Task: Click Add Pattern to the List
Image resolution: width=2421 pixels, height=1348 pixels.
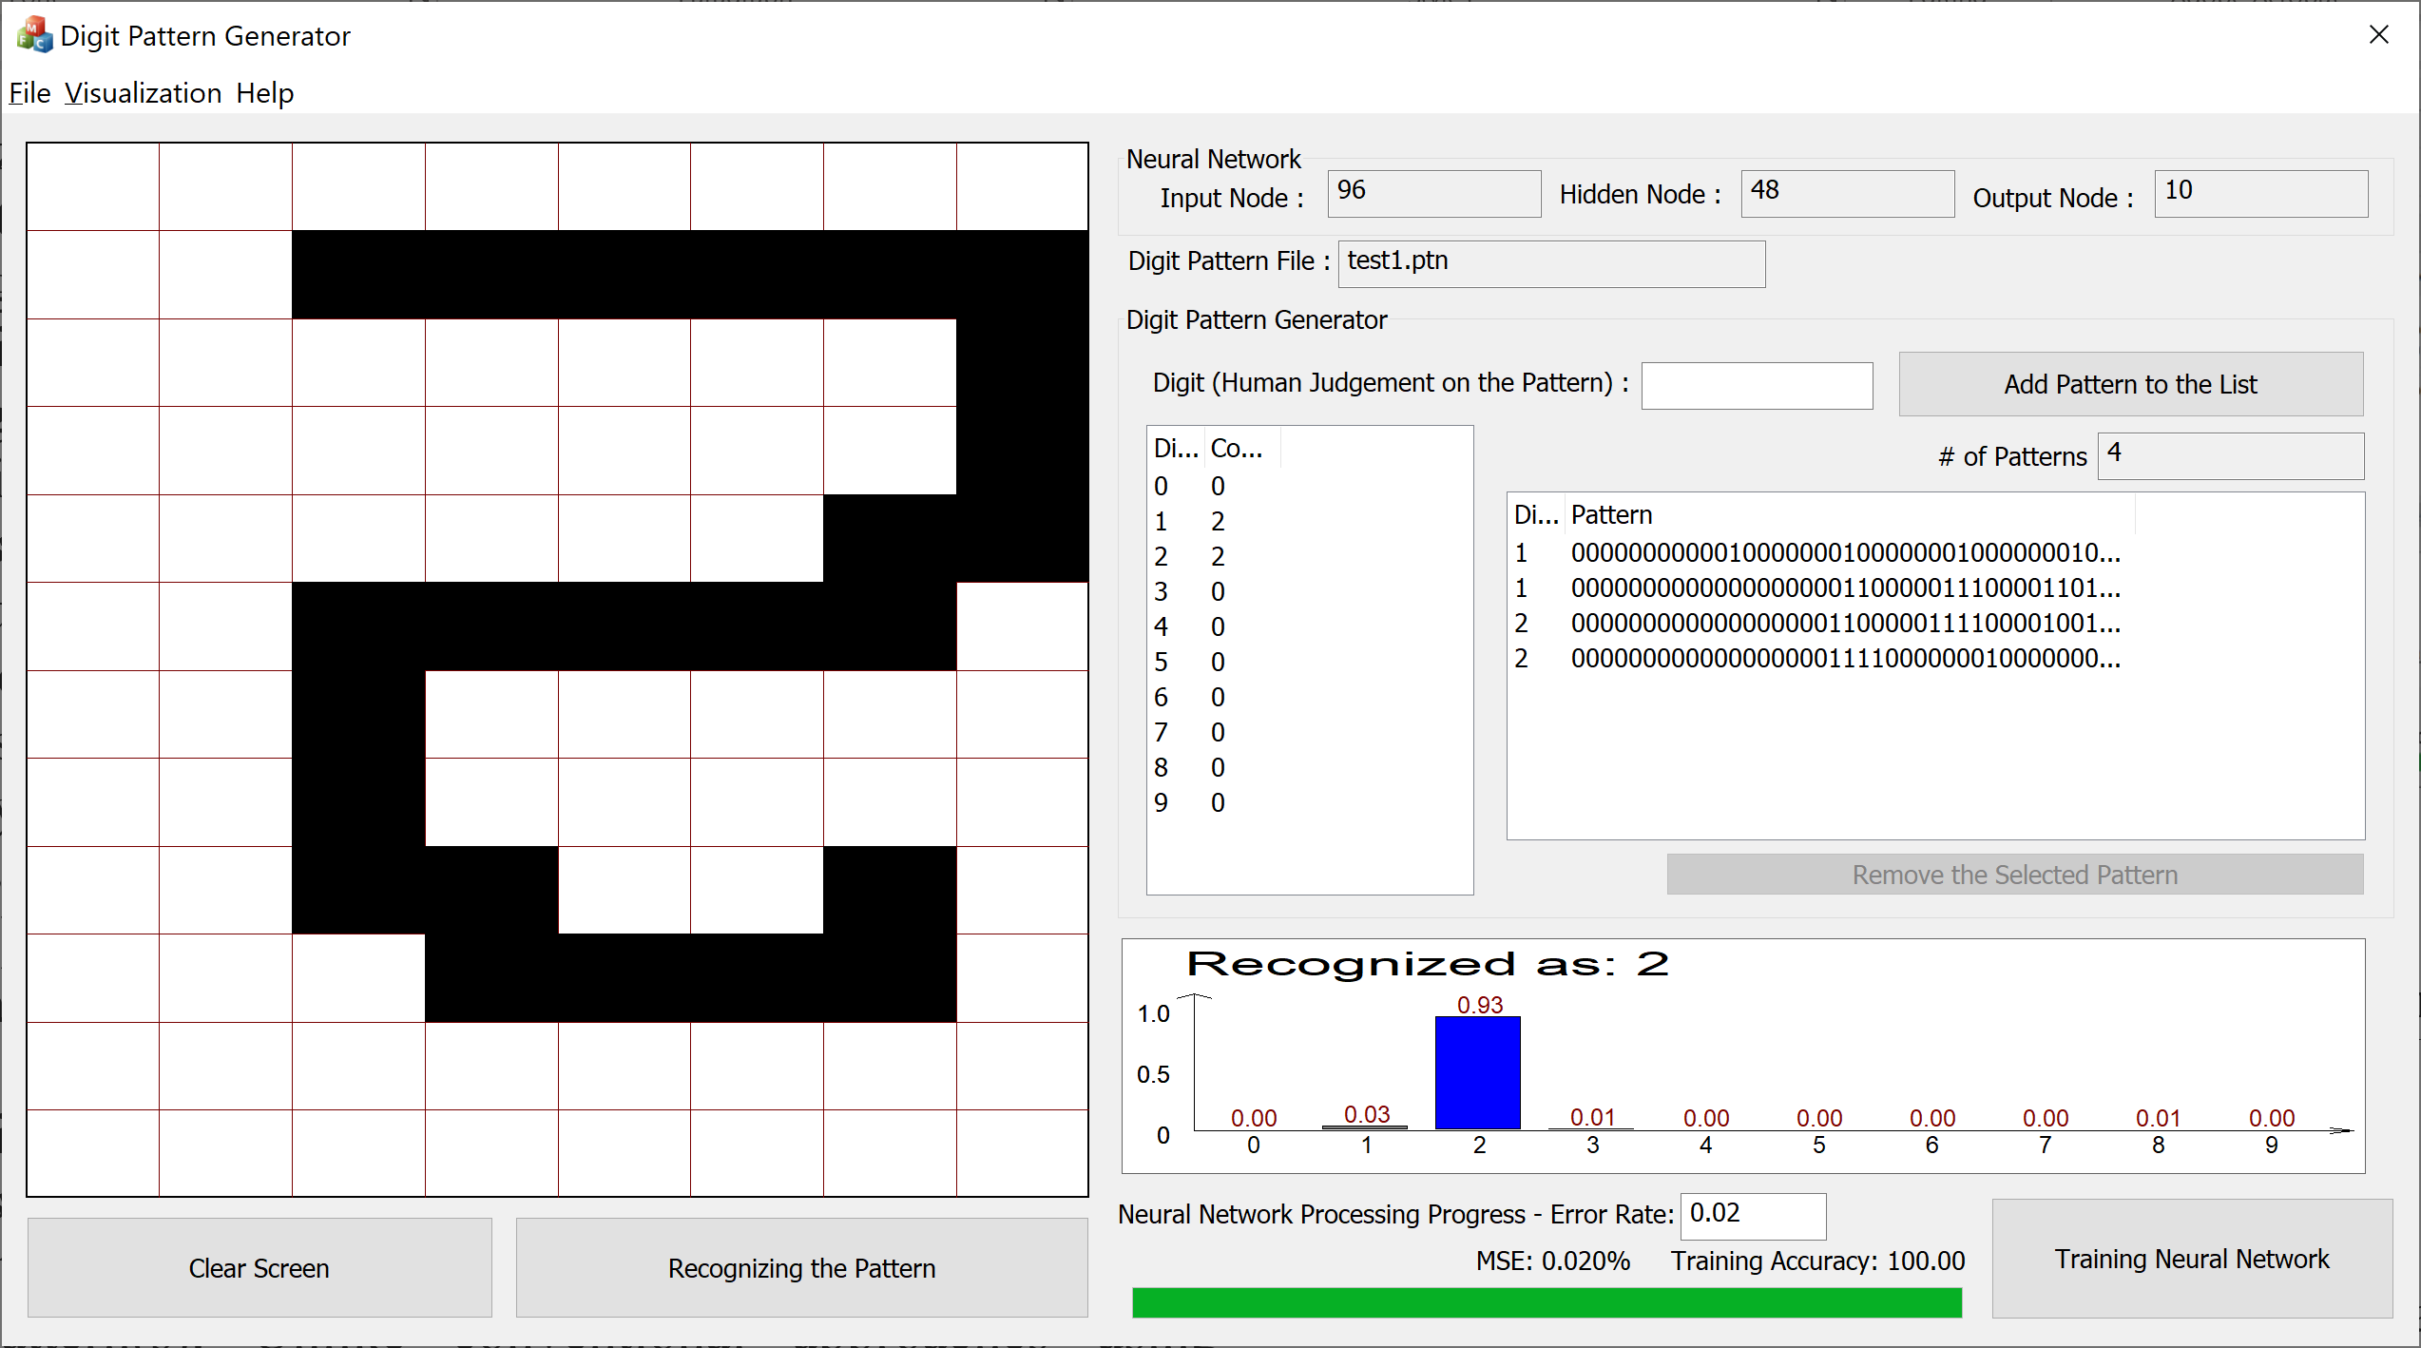Action: point(2129,384)
